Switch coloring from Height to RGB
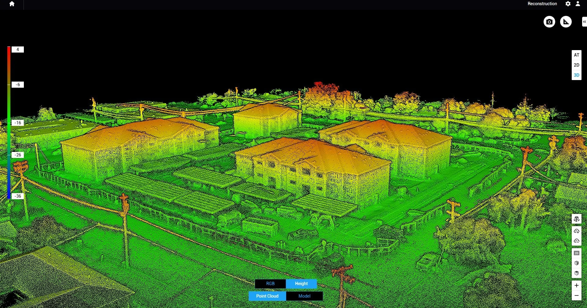 [270, 284]
